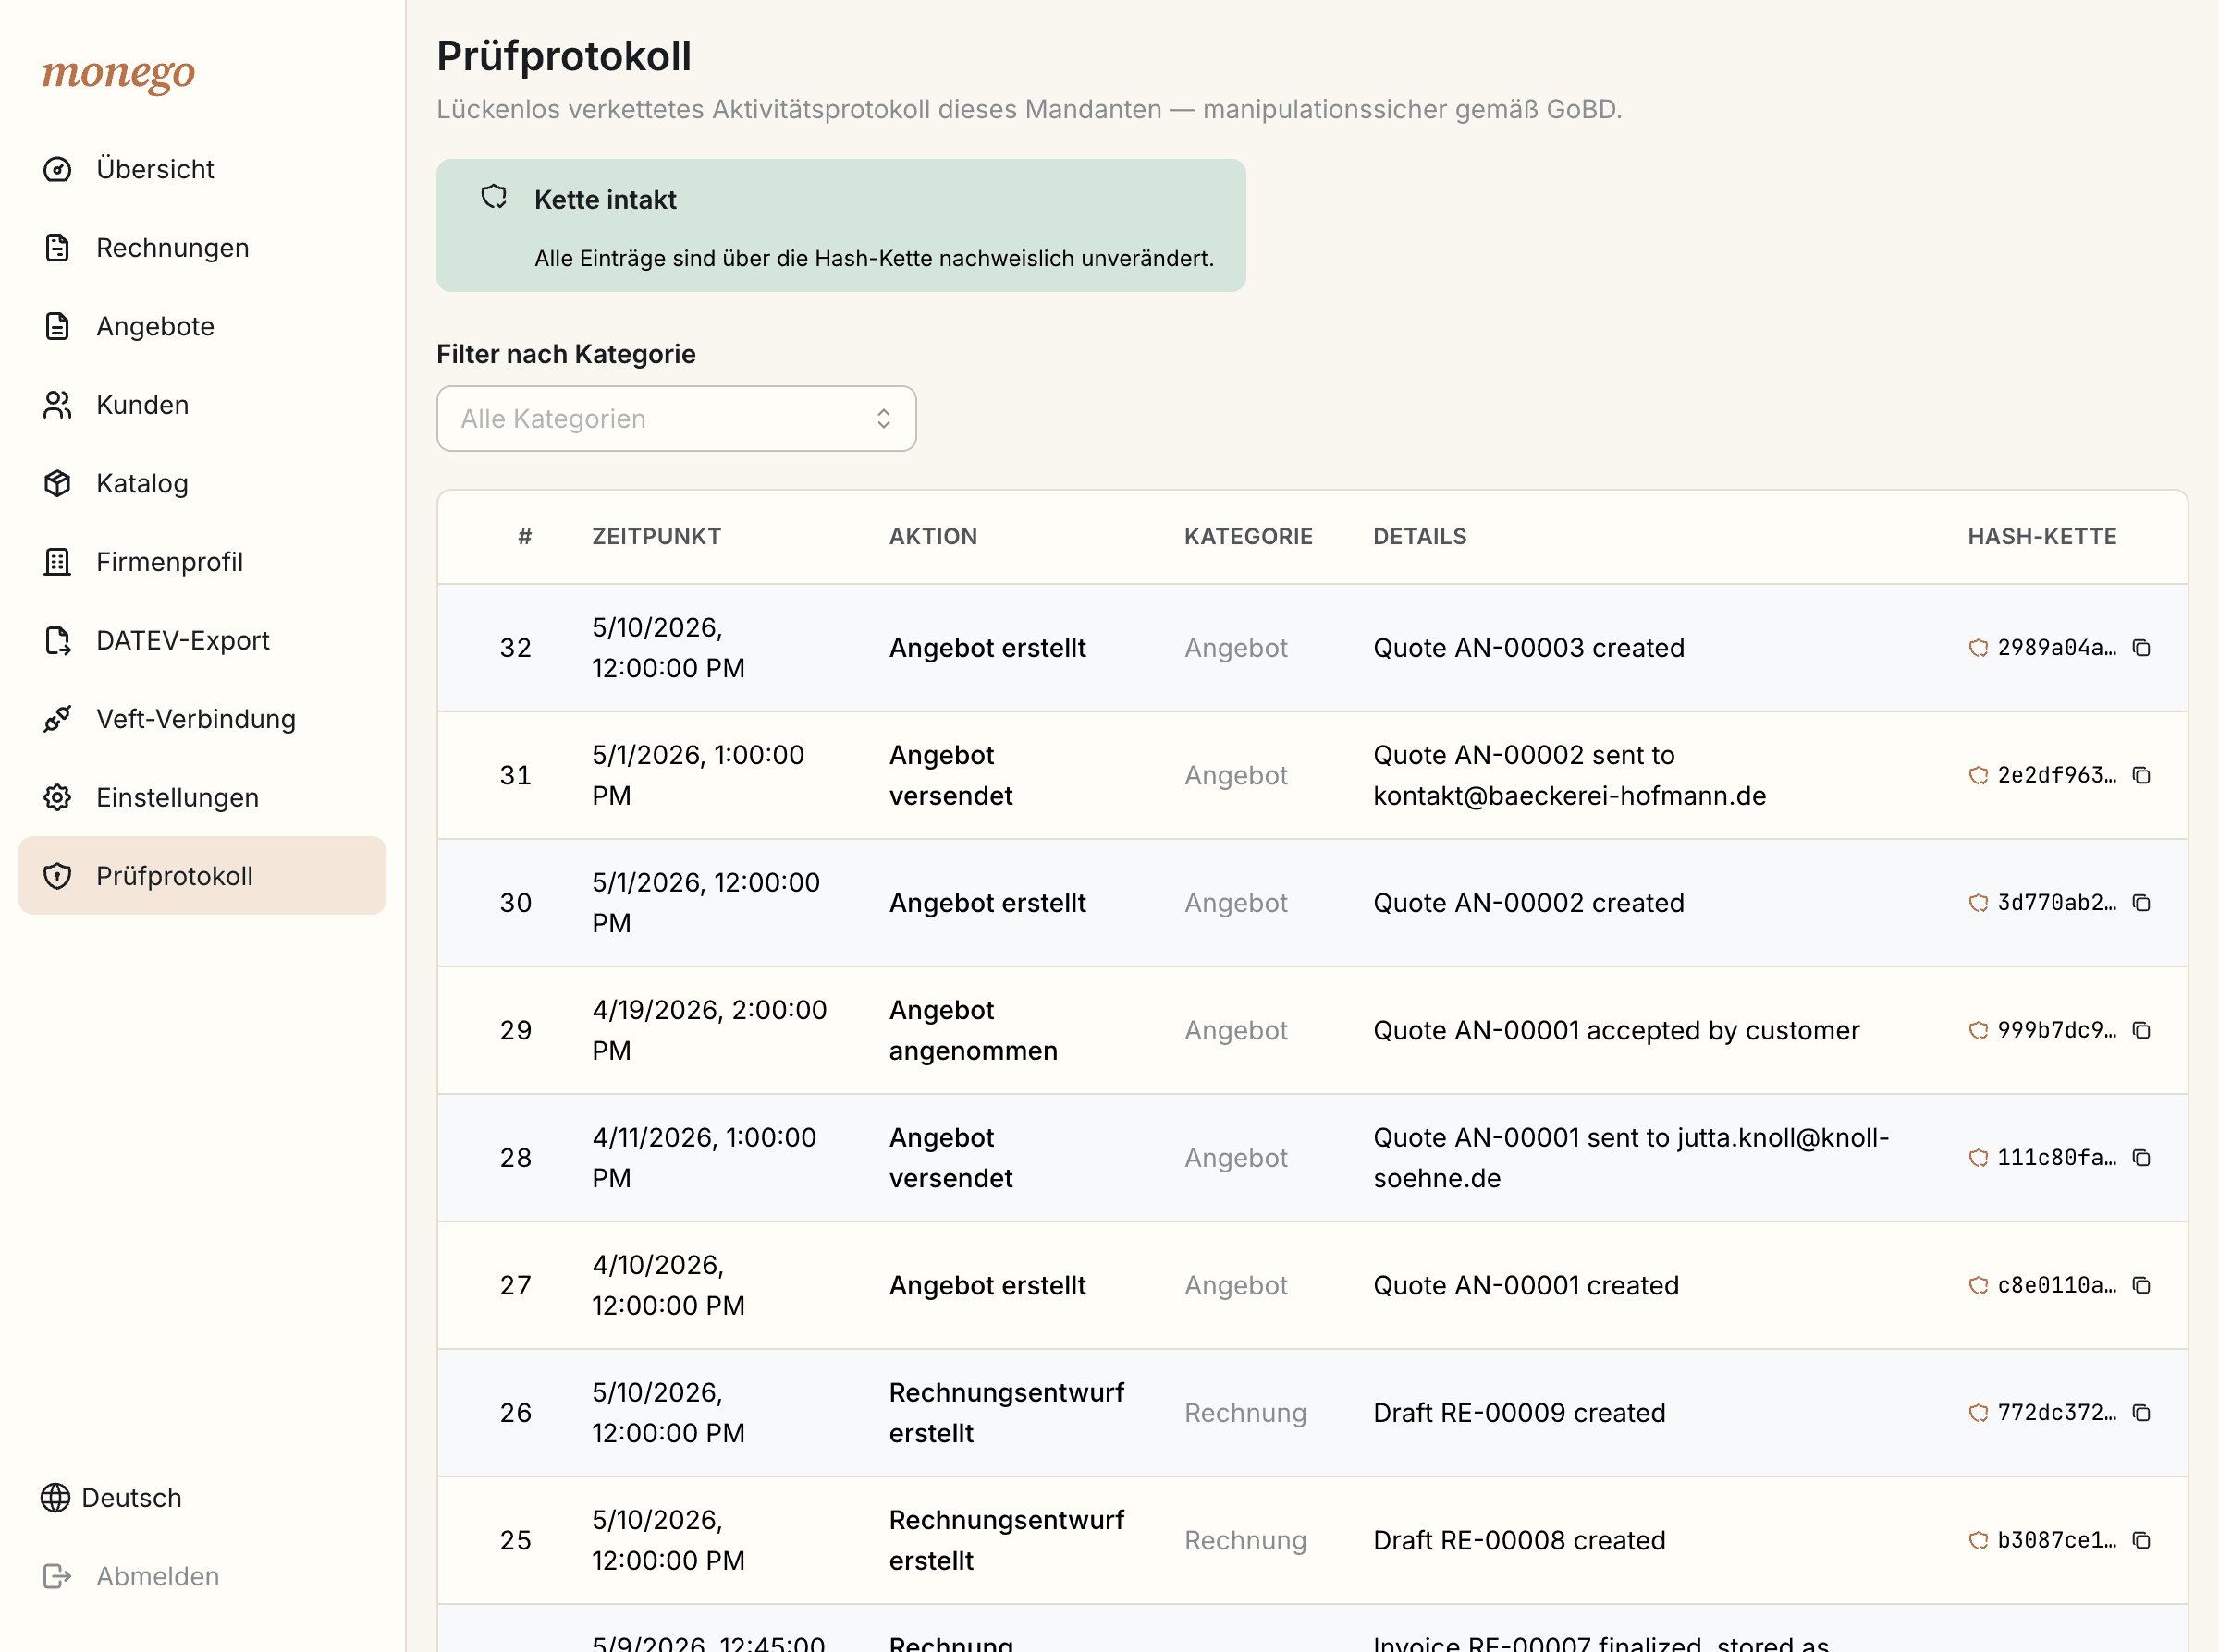Copy hash c8e0110a of entry 27
Image resolution: width=2219 pixels, height=1652 pixels.
point(2141,1285)
